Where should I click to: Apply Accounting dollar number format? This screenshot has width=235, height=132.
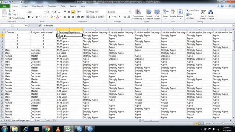(109, 17)
